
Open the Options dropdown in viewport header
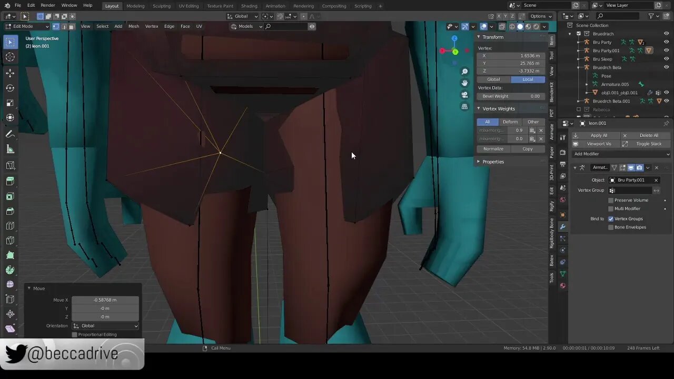541,16
